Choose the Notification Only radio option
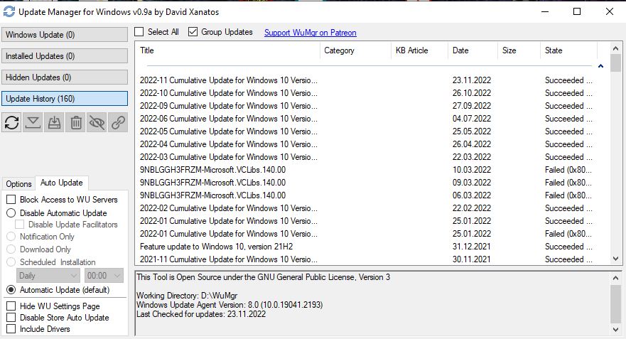626x339 pixels. (x=11, y=237)
